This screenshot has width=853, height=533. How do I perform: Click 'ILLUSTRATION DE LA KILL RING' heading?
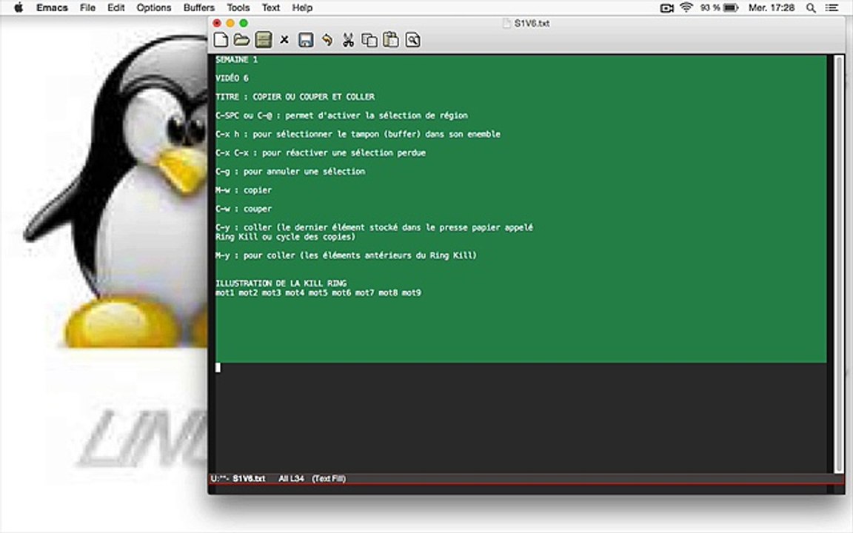tap(281, 283)
